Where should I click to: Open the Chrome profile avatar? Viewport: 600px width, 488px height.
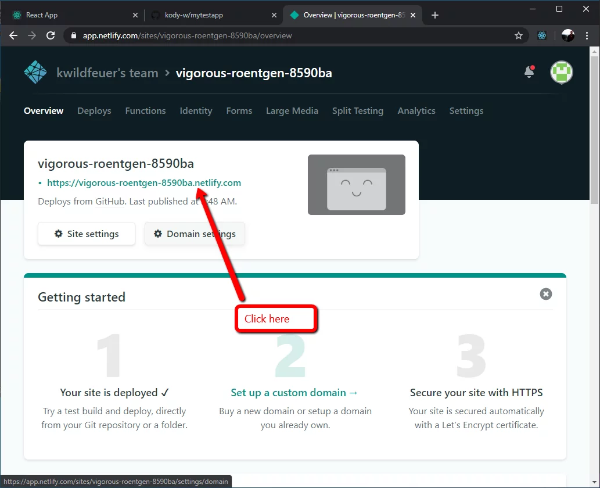coord(568,35)
